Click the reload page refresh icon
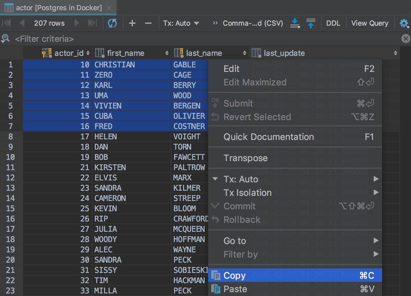Viewport: 411px width, 296px height. click(112, 23)
